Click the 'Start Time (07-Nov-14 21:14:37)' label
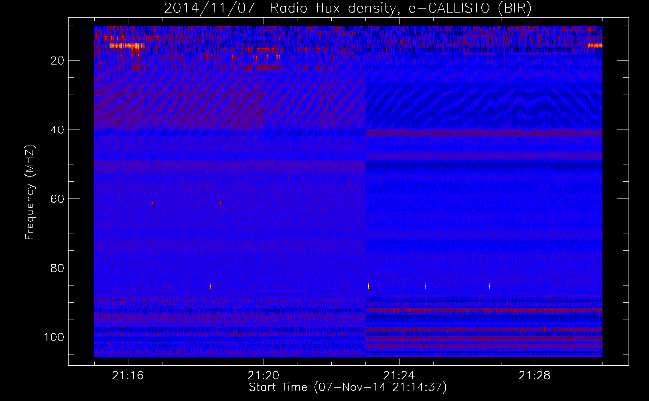Image resolution: width=649 pixels, height=401 pixels. [348, 387]
